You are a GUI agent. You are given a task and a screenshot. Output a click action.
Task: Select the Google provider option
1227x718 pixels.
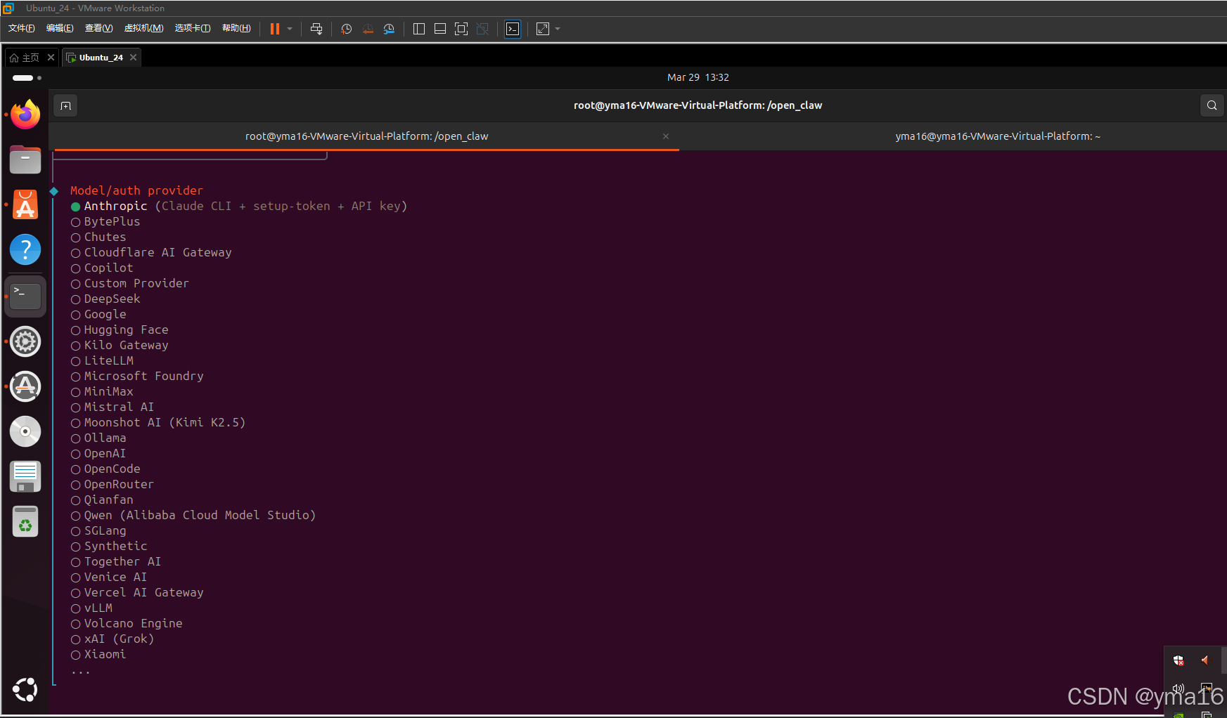[x=98, y=315]
